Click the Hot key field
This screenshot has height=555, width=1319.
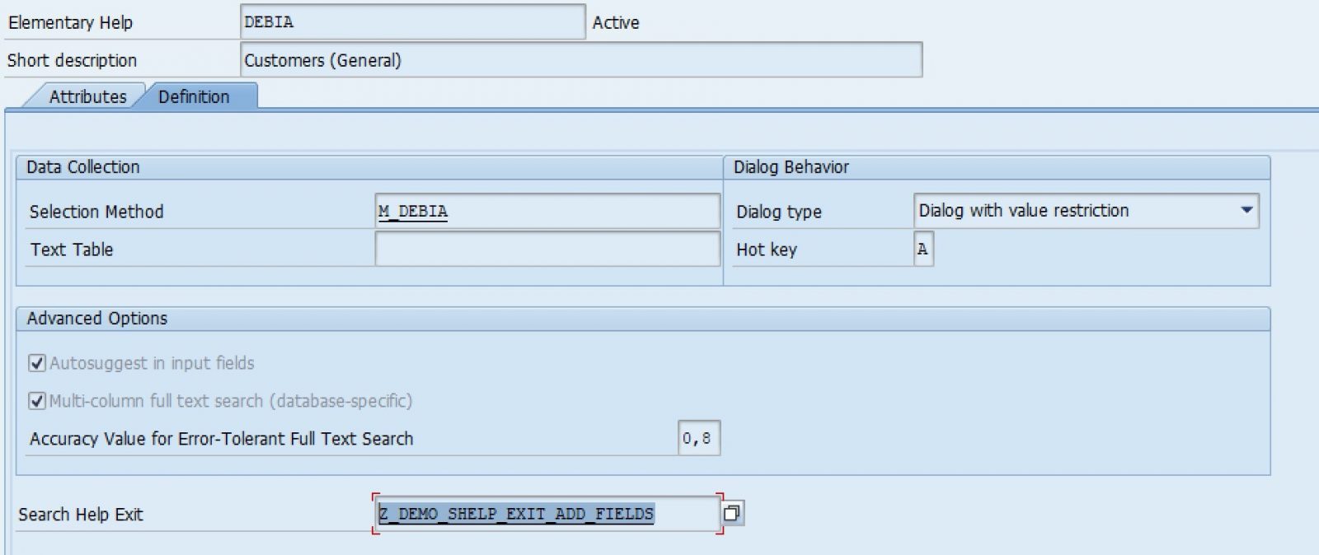point(923,249)
